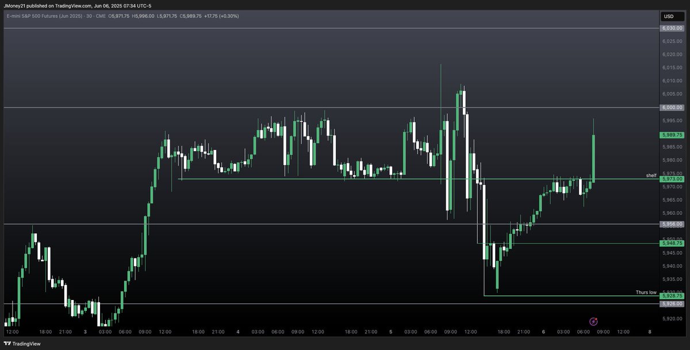The height and width of the screenshot is (350, 690).
Task: Select the 'shelf' text label on the chart
Action: (x=650, y=175)
